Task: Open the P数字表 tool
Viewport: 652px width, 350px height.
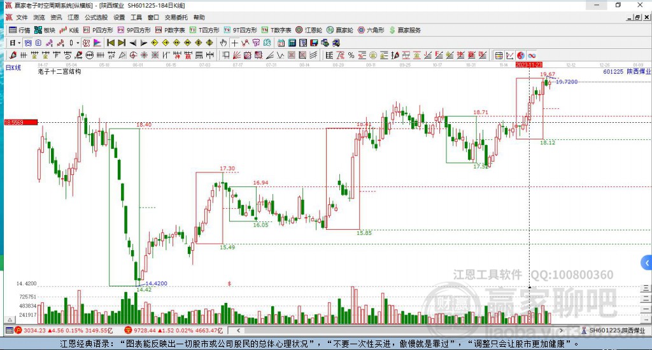Action: (170, 30)
